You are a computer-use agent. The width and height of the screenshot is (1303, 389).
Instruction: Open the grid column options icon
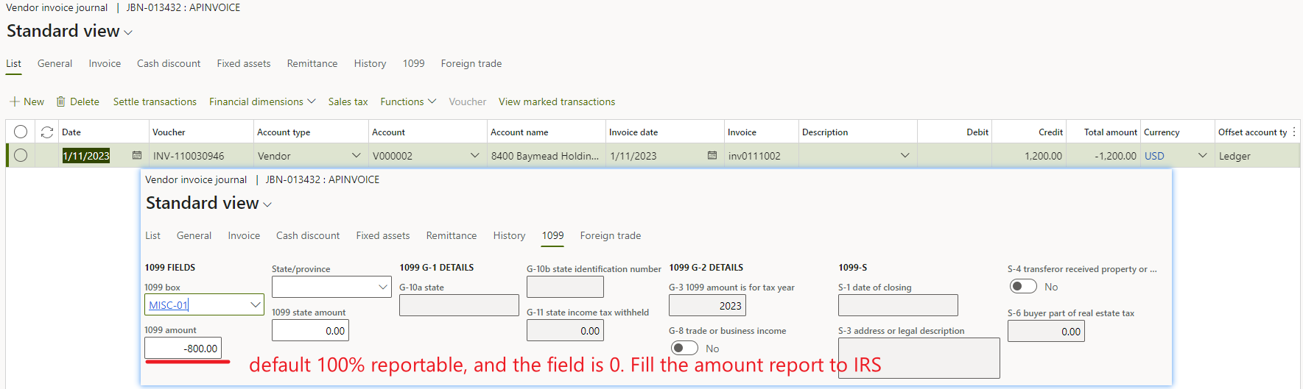point(1294,132)
